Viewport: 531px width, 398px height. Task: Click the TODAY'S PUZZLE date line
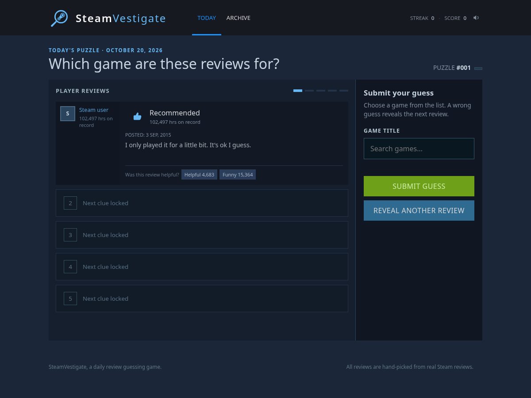[x=106, y=50]
